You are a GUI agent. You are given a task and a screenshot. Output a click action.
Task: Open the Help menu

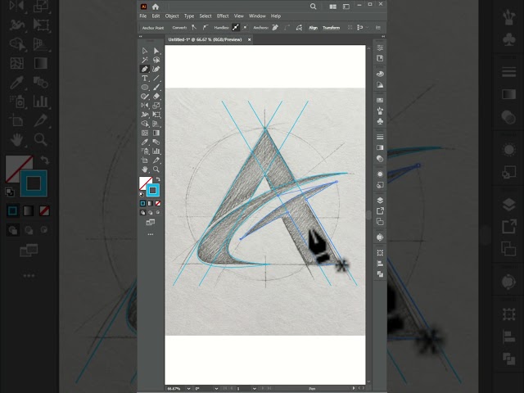tap(276, 16)
